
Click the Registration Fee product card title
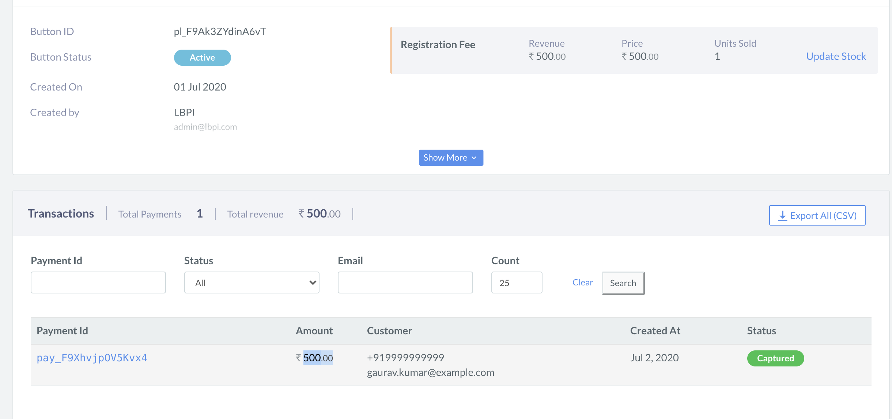click(438, 44)
